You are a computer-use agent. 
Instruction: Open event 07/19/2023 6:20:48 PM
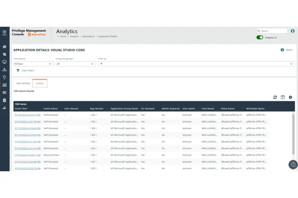click(28, 162)
